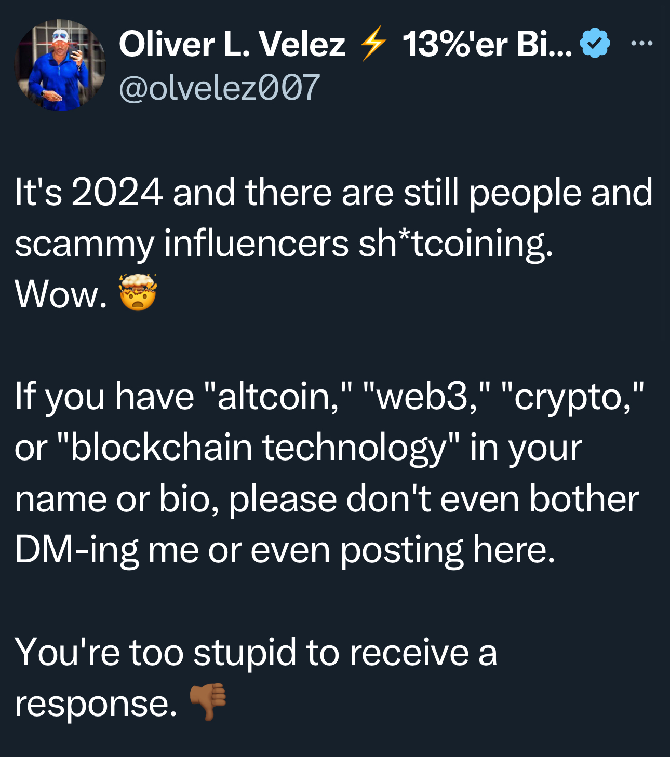Viewport: 670px width, 757px height.
Task: Open Oliver L. Velez's profile picture
Action: (x=60, y=65)
